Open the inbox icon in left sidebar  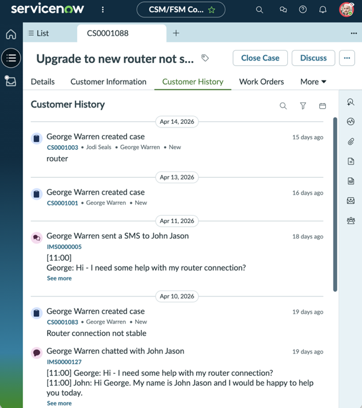(10, 81)
